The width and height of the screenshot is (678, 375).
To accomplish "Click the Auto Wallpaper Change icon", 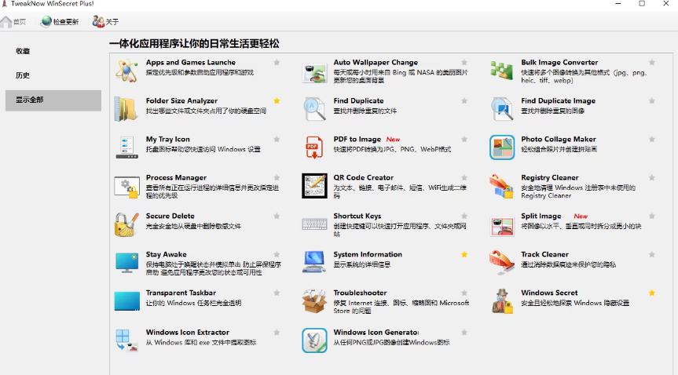I will pyautogui.click(x=314, y=73).
